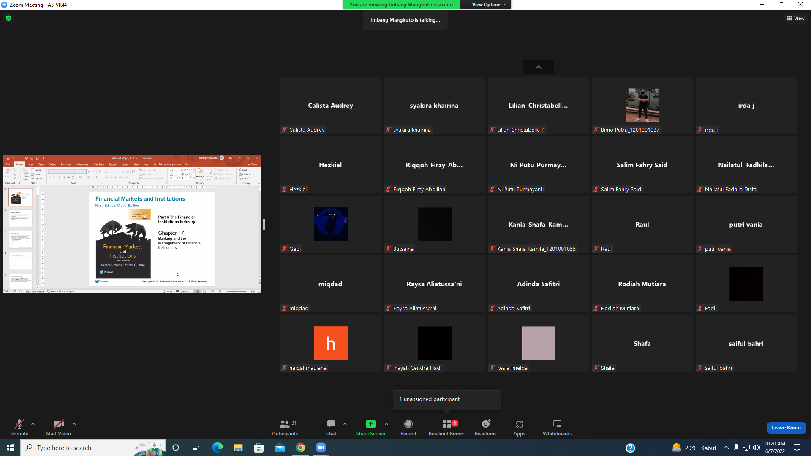This screenshot has width=811, height=456.
Task: Open File Explorer from the taskbar
Action: 238,448
